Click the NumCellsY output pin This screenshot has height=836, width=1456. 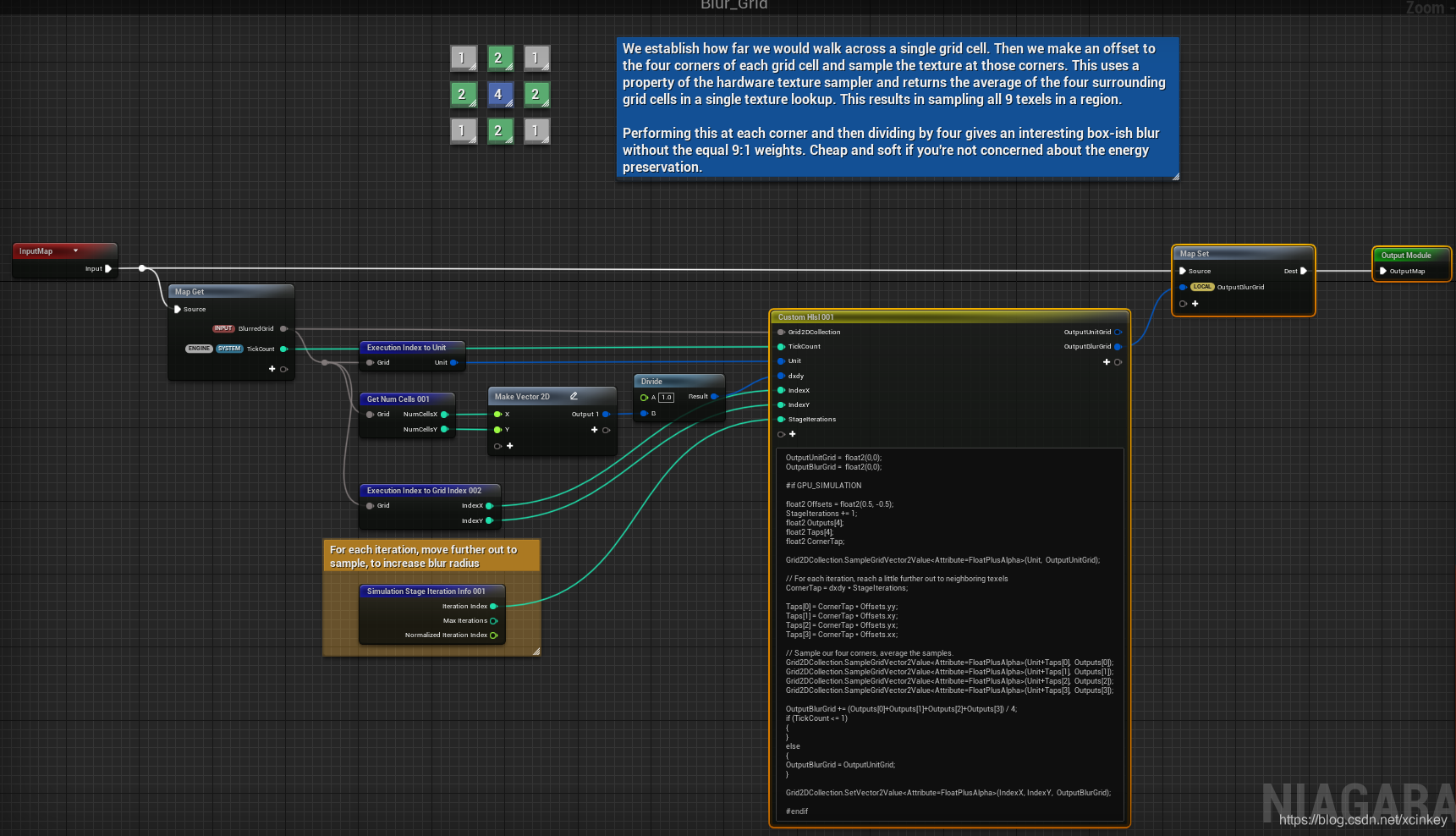click(x=444, y=429)
